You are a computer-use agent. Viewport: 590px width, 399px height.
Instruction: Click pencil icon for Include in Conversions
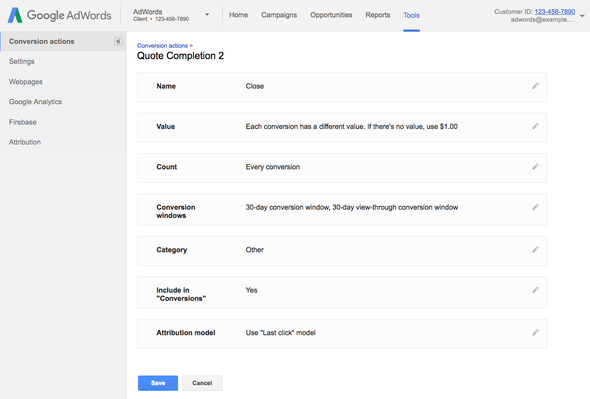point(535,290)
